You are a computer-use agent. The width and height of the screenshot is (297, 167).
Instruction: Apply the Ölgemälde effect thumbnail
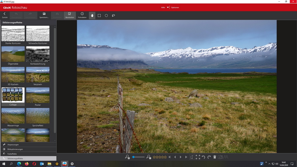(13, 54)
